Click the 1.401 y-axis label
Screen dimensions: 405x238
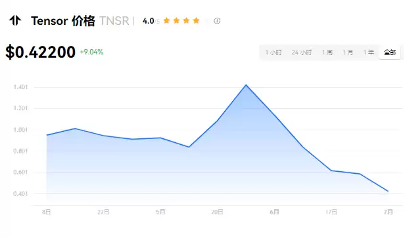pos(20,87)
